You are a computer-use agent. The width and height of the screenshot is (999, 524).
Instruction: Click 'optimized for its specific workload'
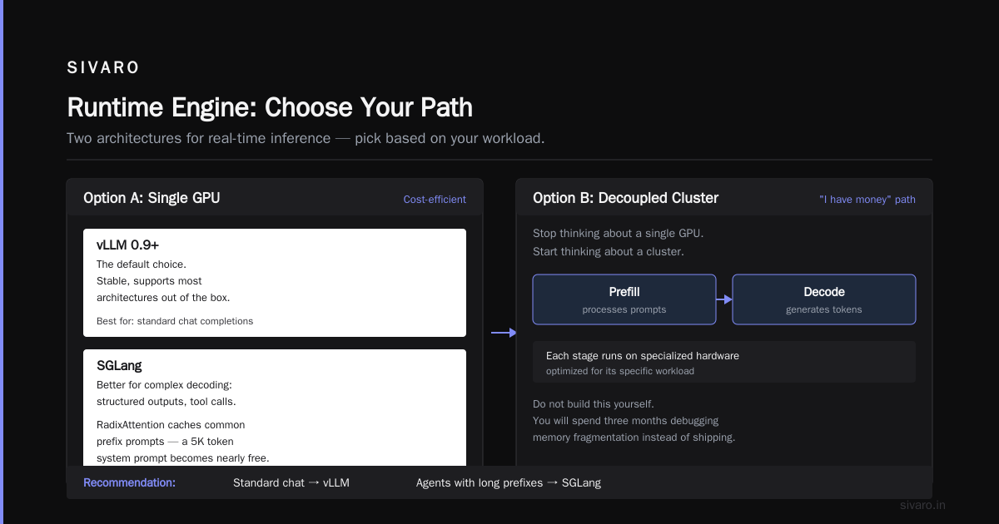click(620, 371)
